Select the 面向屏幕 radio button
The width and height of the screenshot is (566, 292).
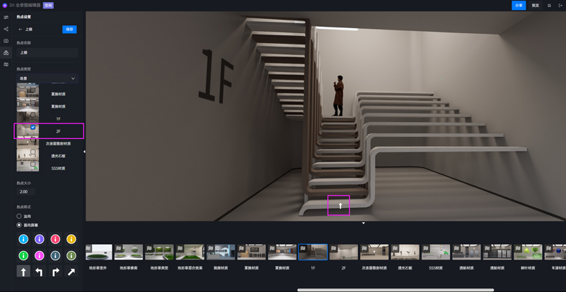pos(19,225)
